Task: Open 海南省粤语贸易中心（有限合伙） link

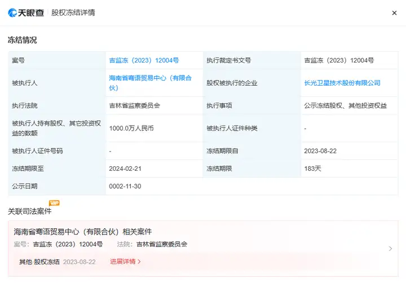Action: click(150, 83)
